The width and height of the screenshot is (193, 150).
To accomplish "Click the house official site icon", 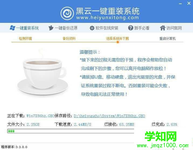I will pos(163,28).
